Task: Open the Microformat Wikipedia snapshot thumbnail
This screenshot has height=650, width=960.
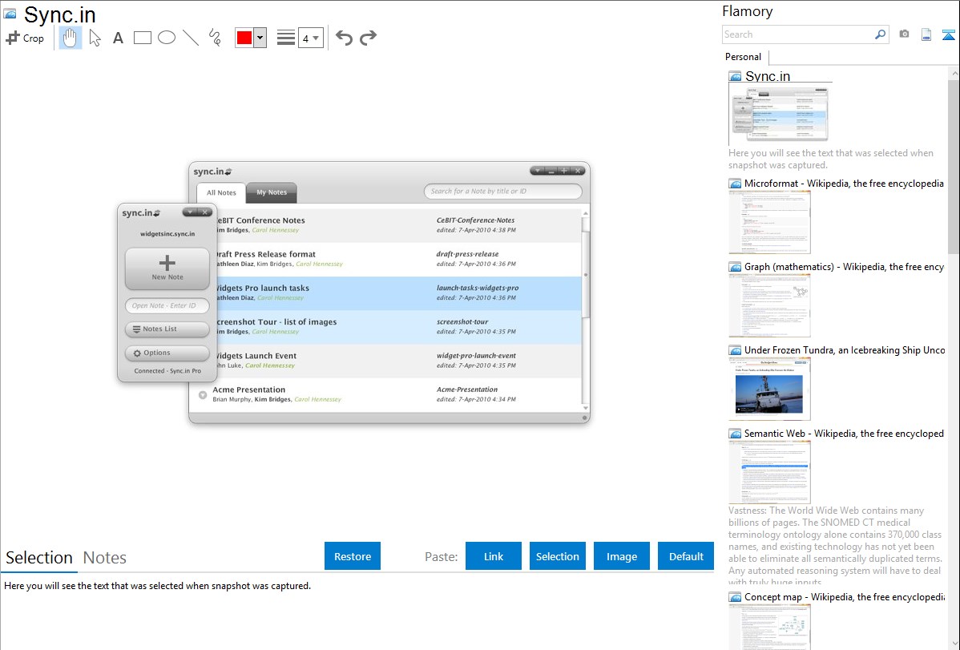Action: [x=769, y=222]
